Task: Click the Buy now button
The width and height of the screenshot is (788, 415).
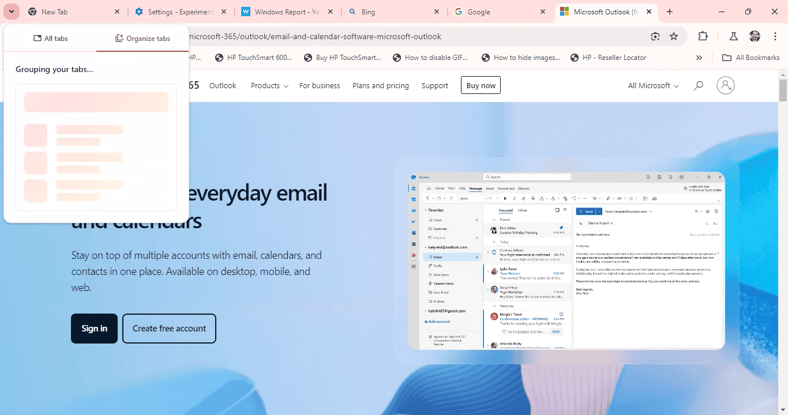Action: [x=481, y=85]
